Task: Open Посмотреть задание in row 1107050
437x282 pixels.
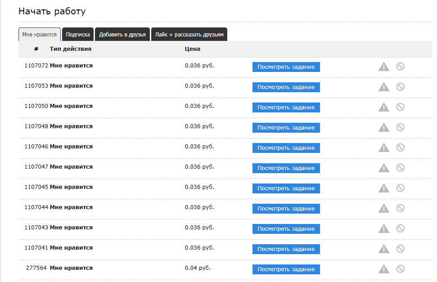Action: [x=286, y=107]
